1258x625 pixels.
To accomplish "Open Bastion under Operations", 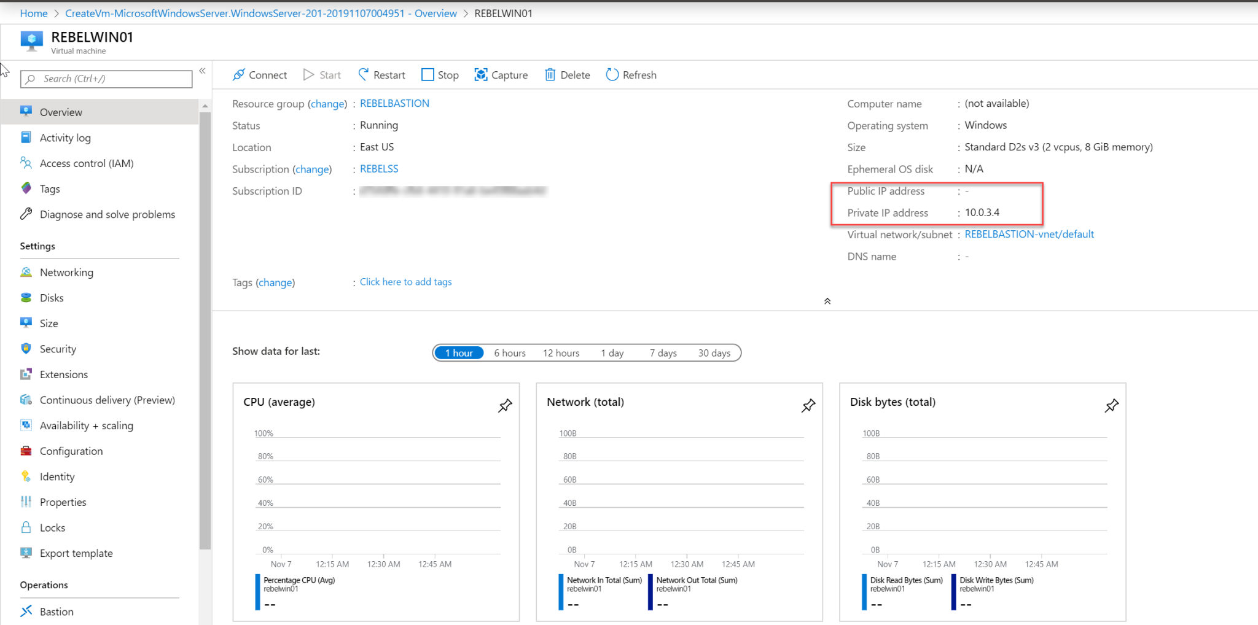I will tap(57, 611).
